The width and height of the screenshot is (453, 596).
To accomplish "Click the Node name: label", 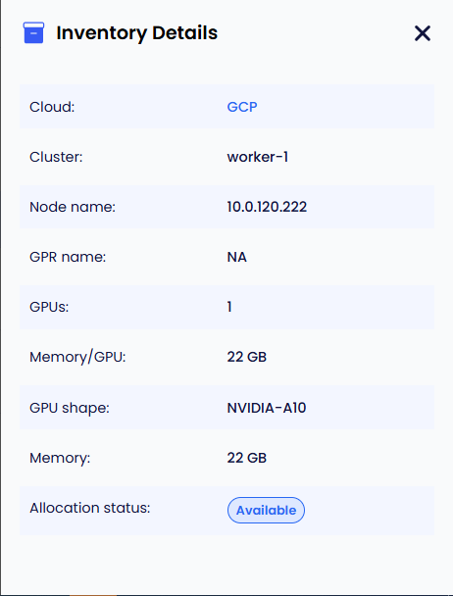I will (x=73, y=207).
